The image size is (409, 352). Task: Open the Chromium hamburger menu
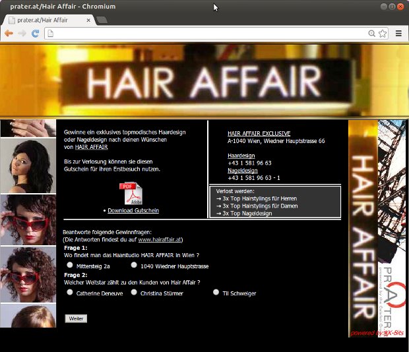point(398,34)
